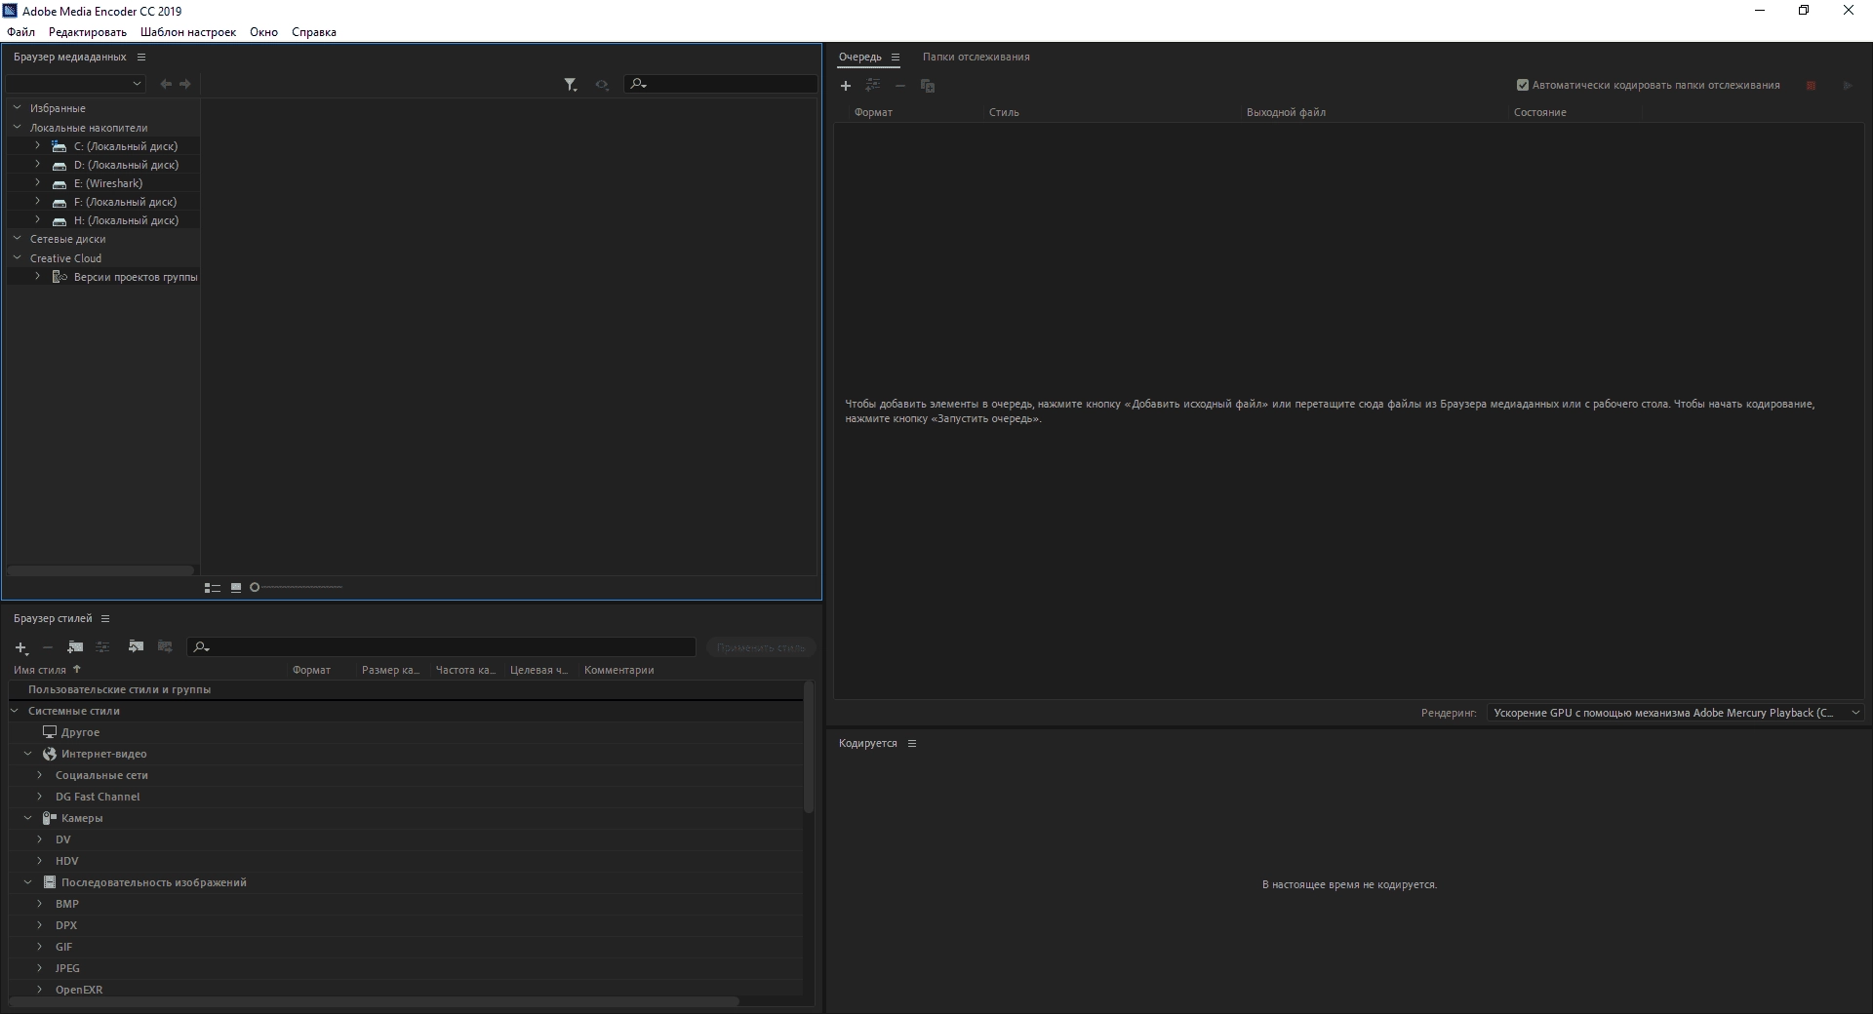Click the delete preset minus icon
The width and height of the screenshot is (1873, 1014).
coord(47,648)
